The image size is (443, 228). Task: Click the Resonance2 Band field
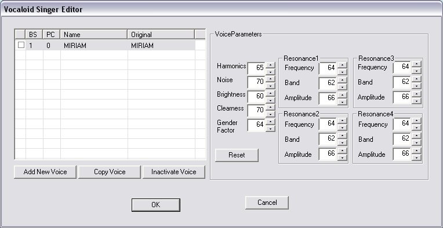[x=328, y=139]
